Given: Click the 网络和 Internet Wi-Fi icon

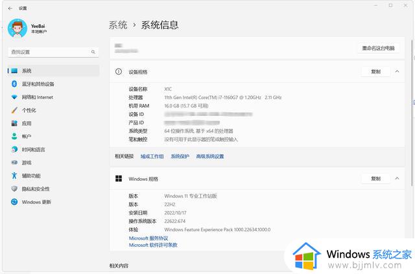Looking at the screenshot, I should click(x=14, y=97).
